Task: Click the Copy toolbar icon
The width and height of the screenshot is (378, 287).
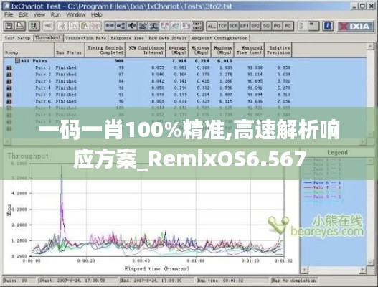Action: [x=74, y=26]
